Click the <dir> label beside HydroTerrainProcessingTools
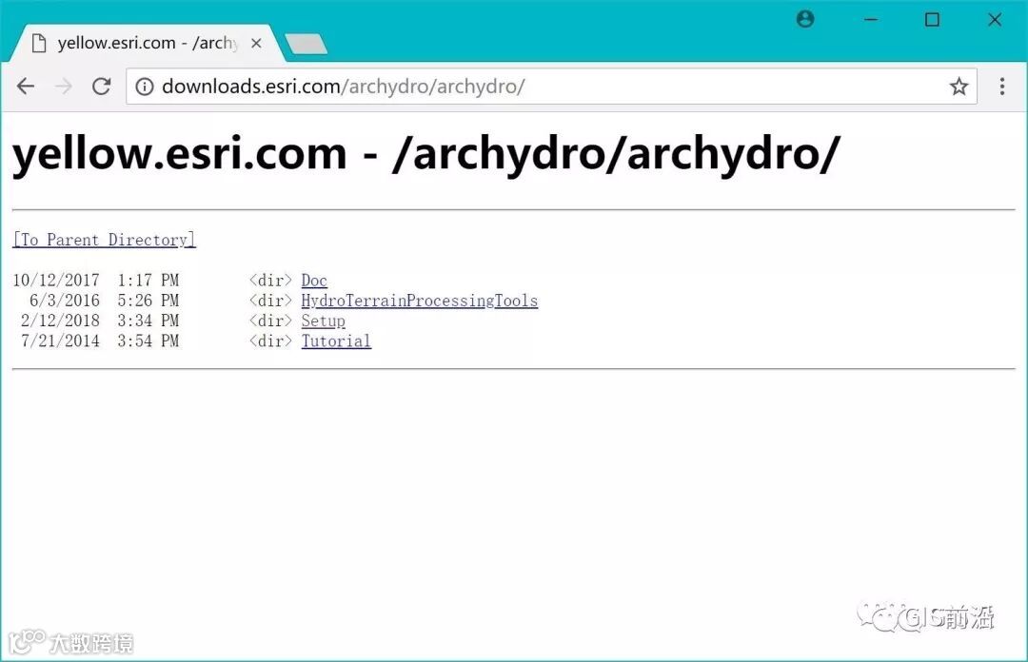The image size is (1028, 662). (270, 301)
